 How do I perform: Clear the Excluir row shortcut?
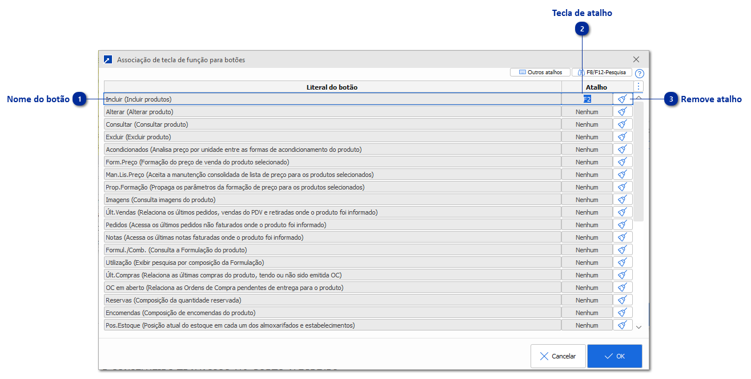click(623, 137)
